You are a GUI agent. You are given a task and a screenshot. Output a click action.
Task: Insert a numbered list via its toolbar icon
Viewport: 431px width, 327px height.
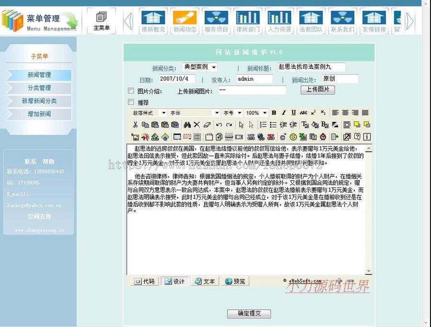(262, 124)
